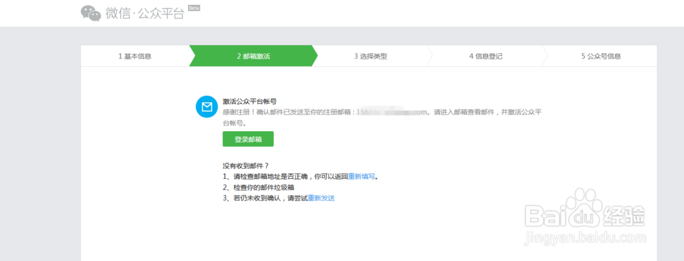
Task: Go to step 1 基本信息
Action: point(135,56)
